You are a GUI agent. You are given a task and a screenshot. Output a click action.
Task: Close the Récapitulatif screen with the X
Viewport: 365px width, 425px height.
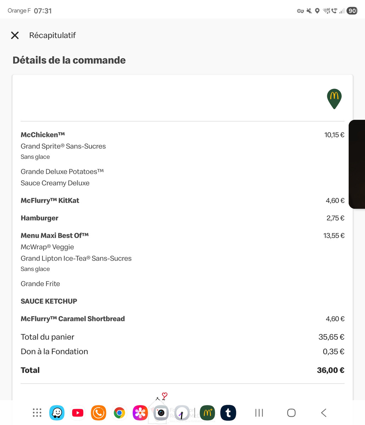tap(15, 35)
